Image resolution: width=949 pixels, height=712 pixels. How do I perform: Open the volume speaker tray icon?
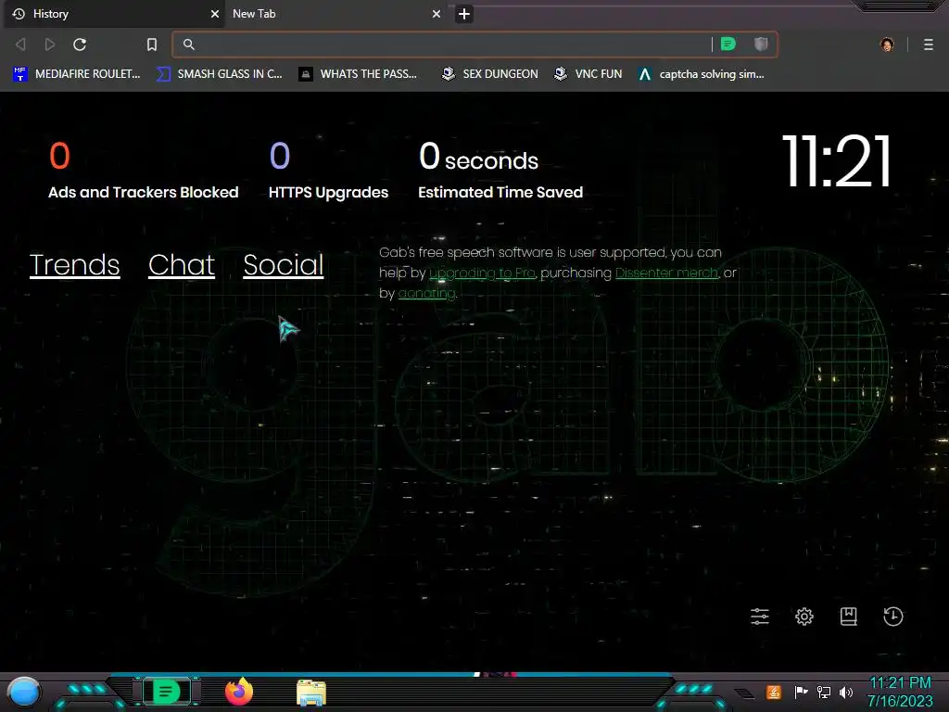pos(846,692)
